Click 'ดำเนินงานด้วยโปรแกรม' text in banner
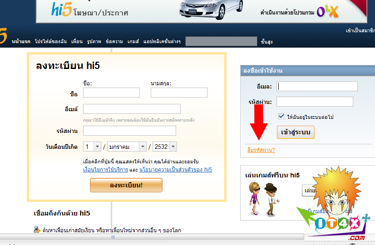Screen dimensions: 375x245 tap(287, 12)
